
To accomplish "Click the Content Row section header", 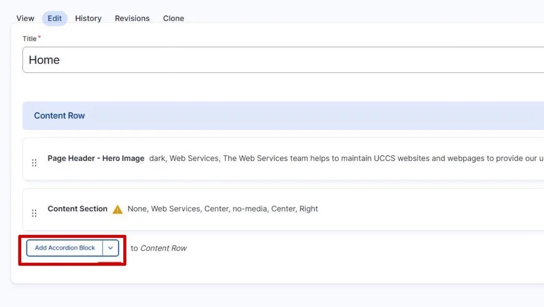I will [x=59, y=116].
